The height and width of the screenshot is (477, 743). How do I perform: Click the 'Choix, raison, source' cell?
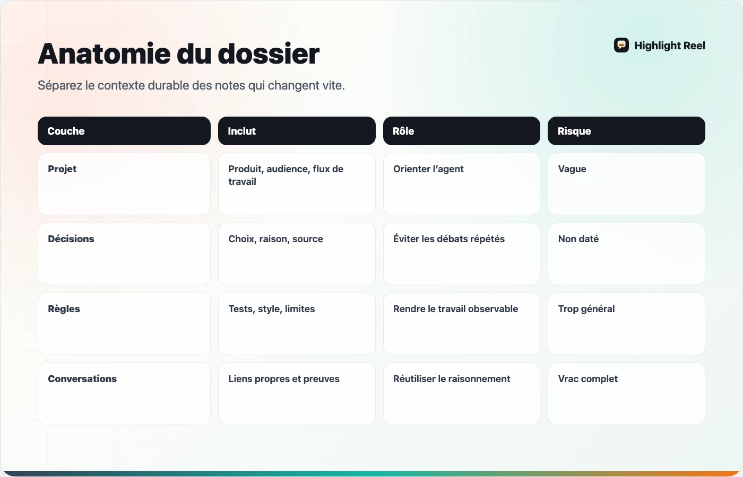[297, 254]
